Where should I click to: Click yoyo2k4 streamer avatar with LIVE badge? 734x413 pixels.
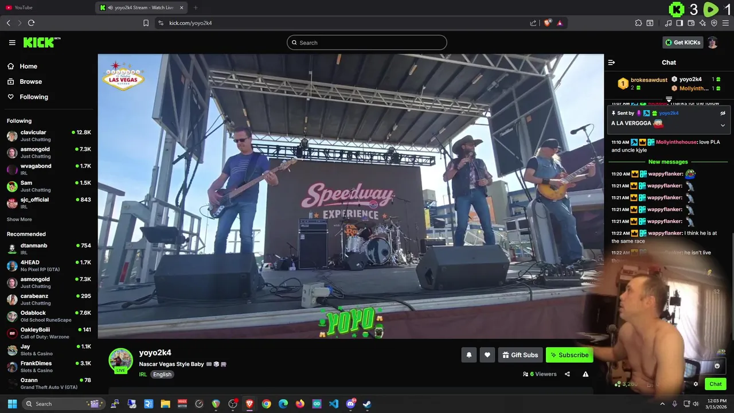coord(120,360)
